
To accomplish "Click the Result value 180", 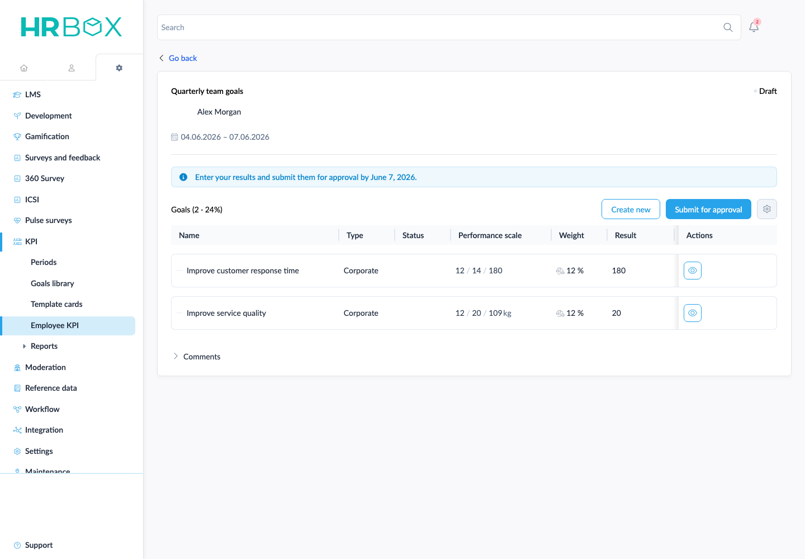I will click(x=619, y=271).
